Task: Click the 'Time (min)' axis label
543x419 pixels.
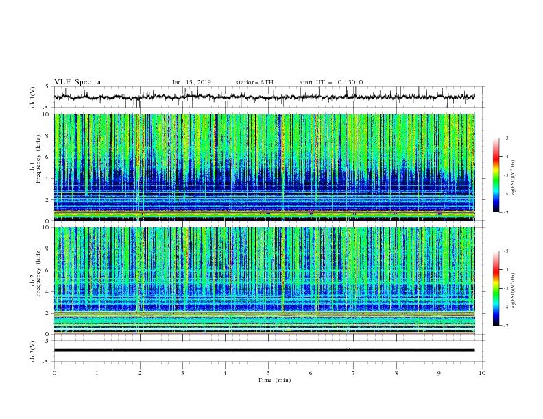Action: pyautogui.click(x=274, y=380)
